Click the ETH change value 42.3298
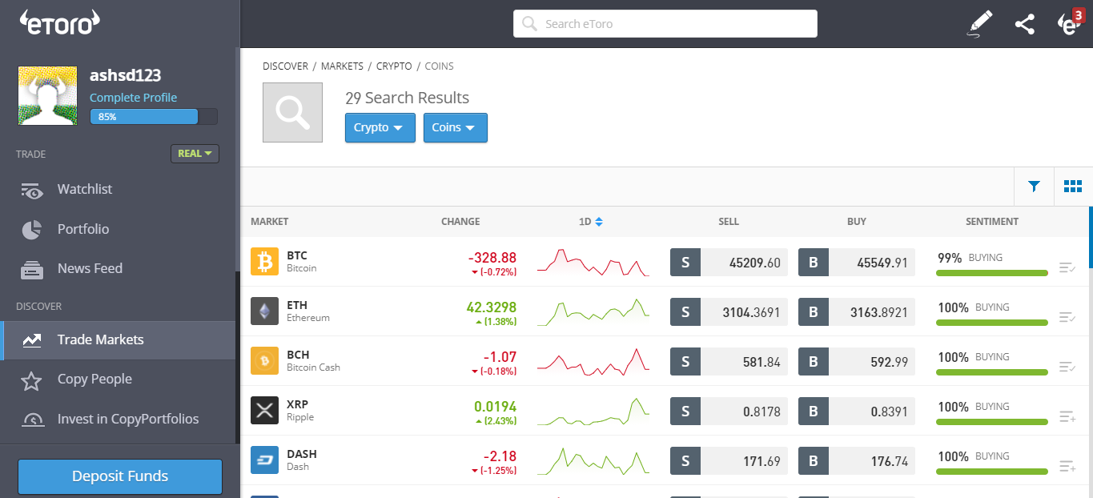1093x498 pixels. pos(491,307)
